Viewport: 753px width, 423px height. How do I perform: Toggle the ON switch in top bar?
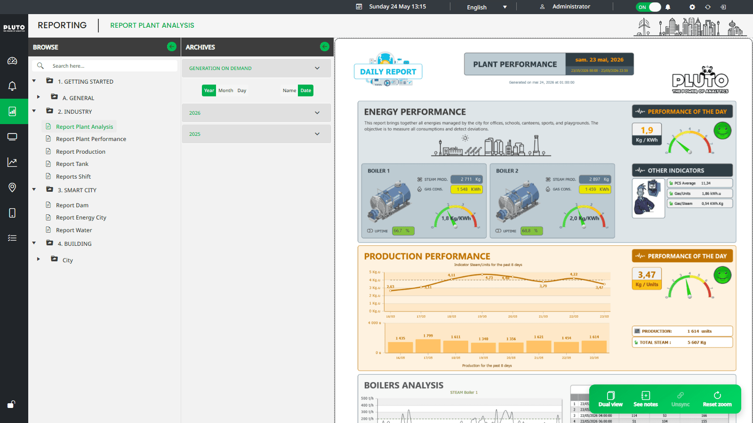coord(649,7)
